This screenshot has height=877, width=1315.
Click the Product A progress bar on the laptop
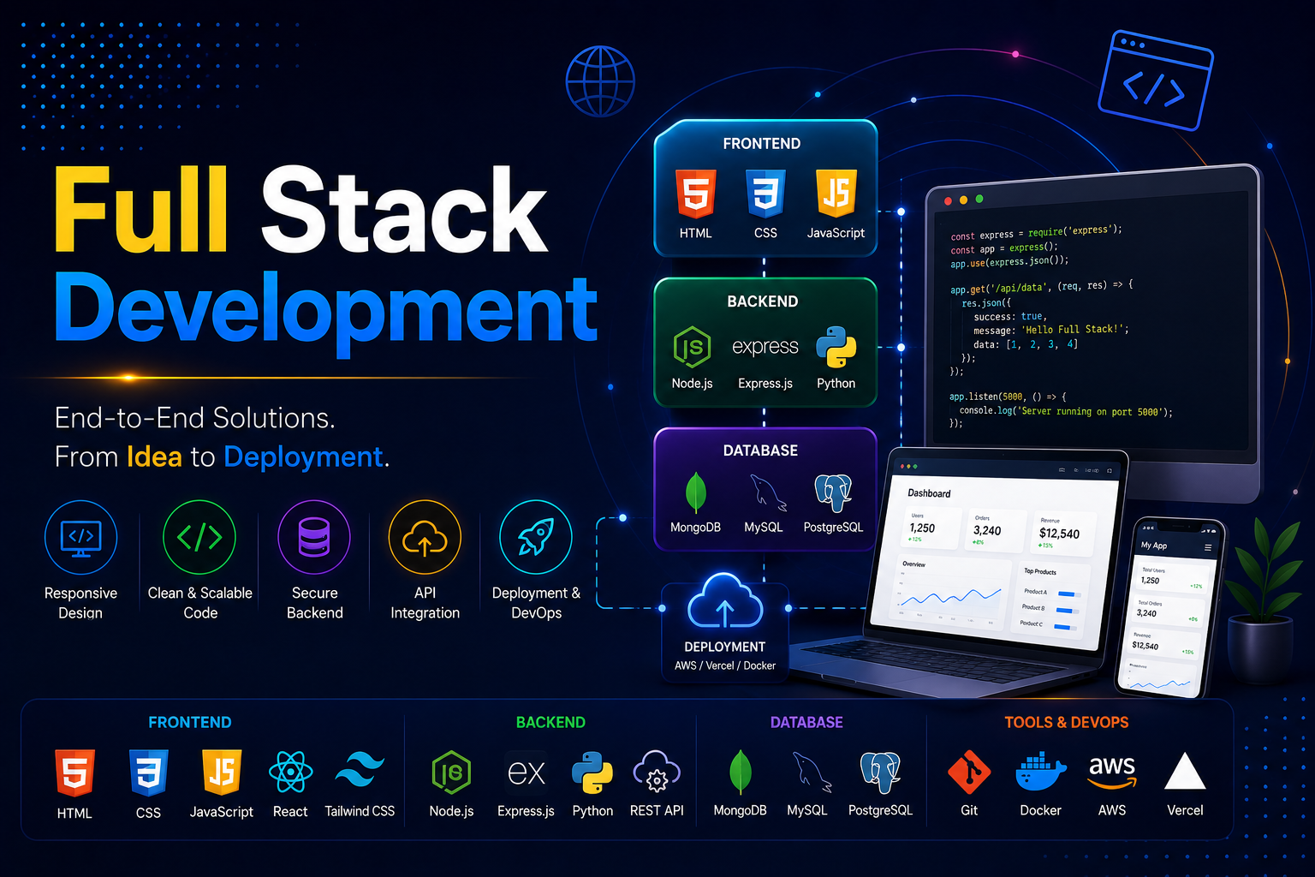tap(1069, 594)
